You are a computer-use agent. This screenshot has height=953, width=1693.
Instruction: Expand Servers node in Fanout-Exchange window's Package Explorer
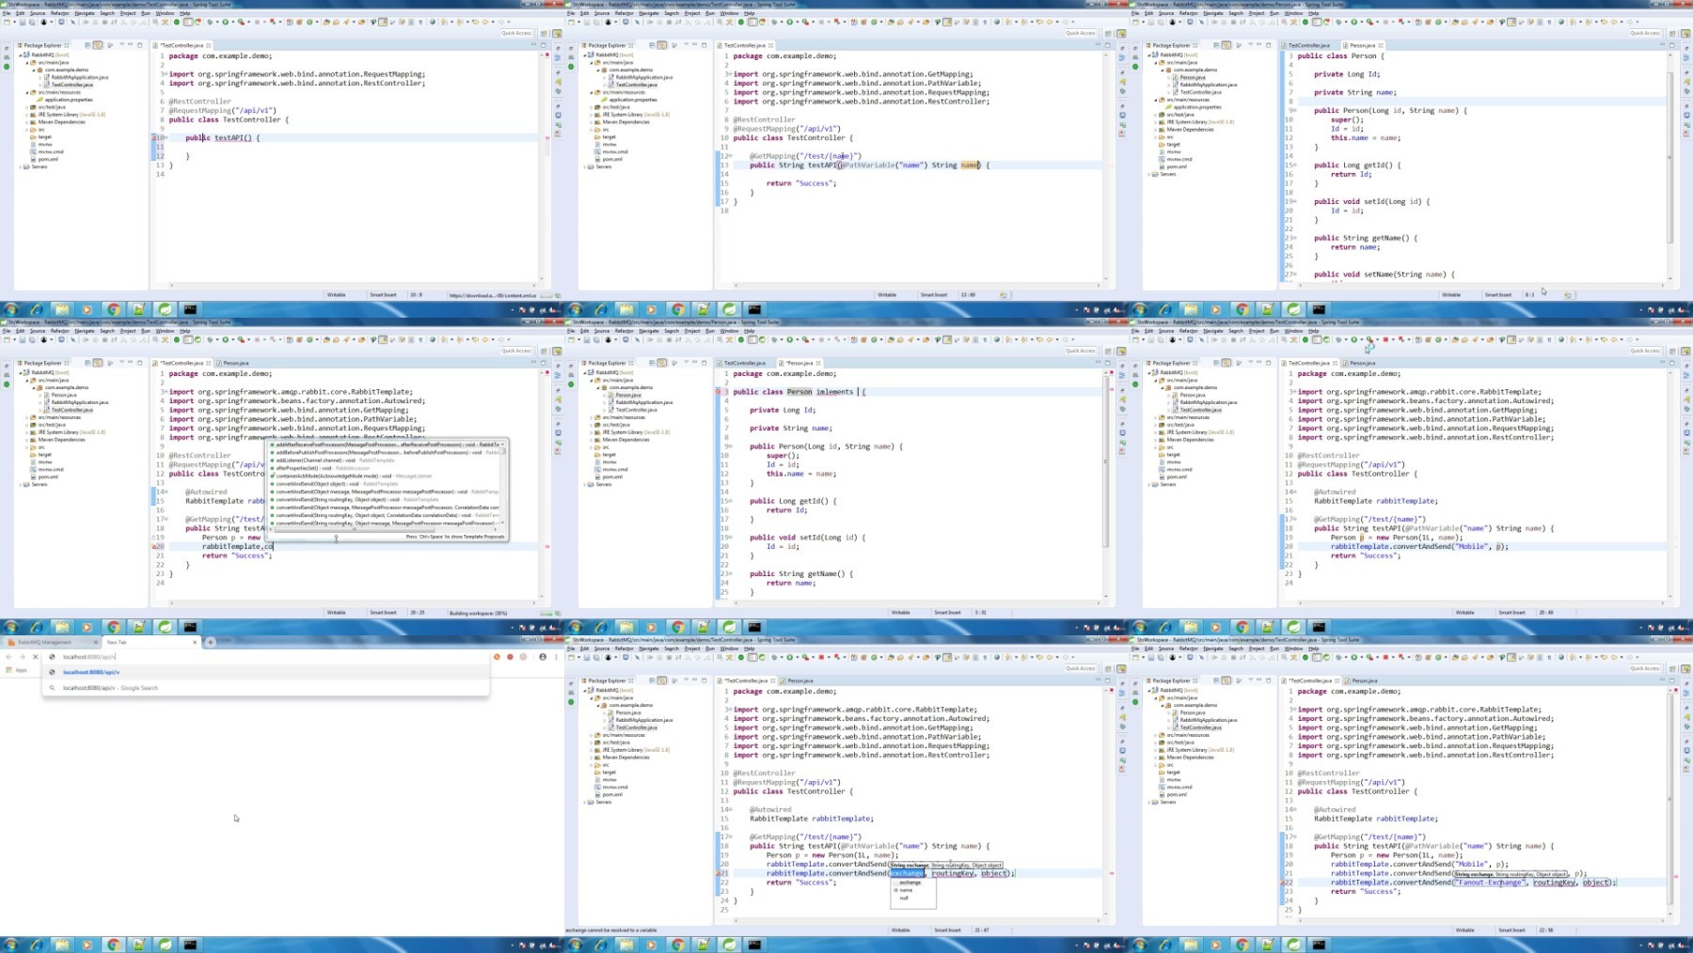[1149, 802]
